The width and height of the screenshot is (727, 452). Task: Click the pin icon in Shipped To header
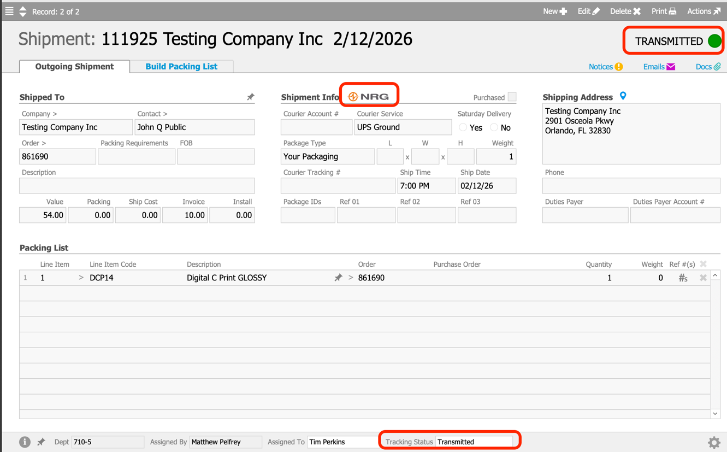click(x=250, y=96)
